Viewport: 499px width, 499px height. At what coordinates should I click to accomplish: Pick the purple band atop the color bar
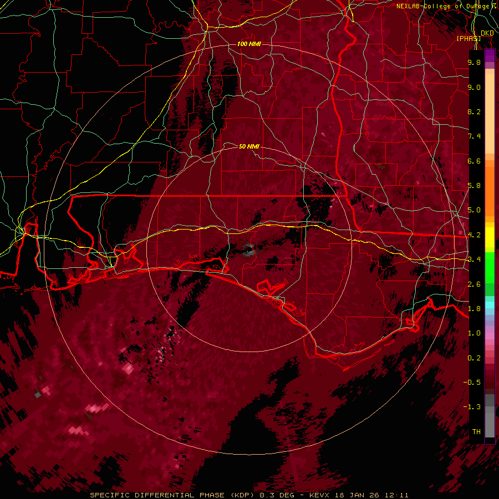(x=490, y=55)
